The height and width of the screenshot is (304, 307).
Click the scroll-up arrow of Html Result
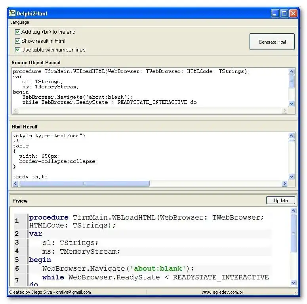[291, 136]
